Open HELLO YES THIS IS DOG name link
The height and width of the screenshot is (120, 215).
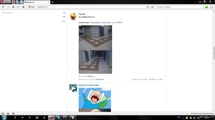[89, 85]
